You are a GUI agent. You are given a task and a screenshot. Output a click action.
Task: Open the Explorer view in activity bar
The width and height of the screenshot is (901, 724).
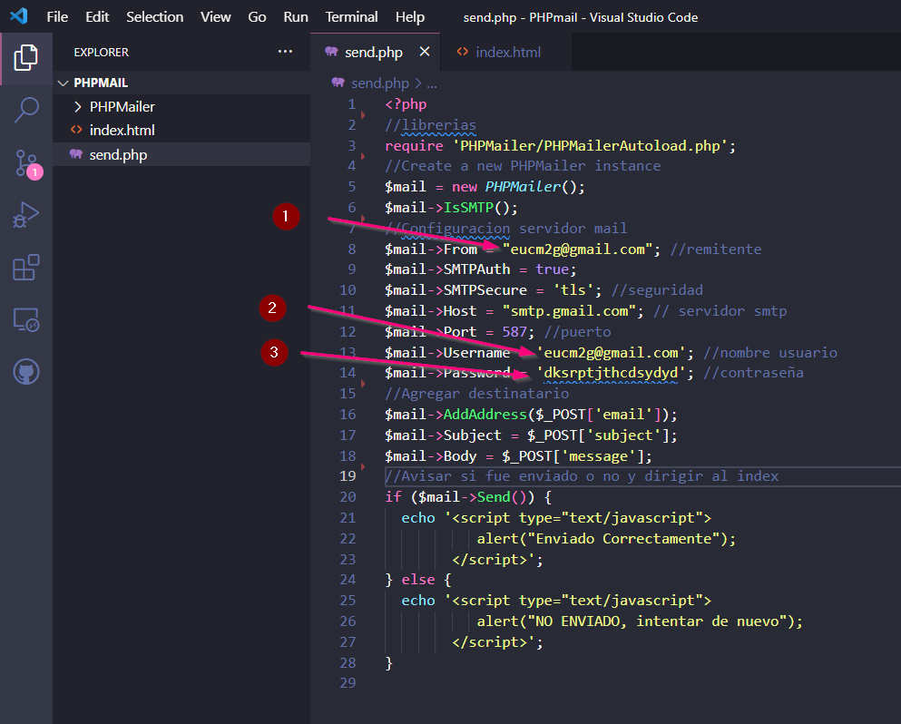tap(25, 57)
